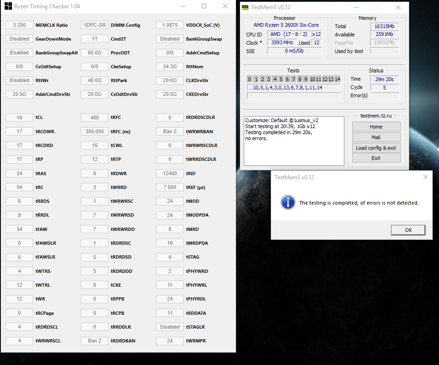Click 'The testing is completed' message text
This screenshot has width=439, height=365.
point(359,203)
